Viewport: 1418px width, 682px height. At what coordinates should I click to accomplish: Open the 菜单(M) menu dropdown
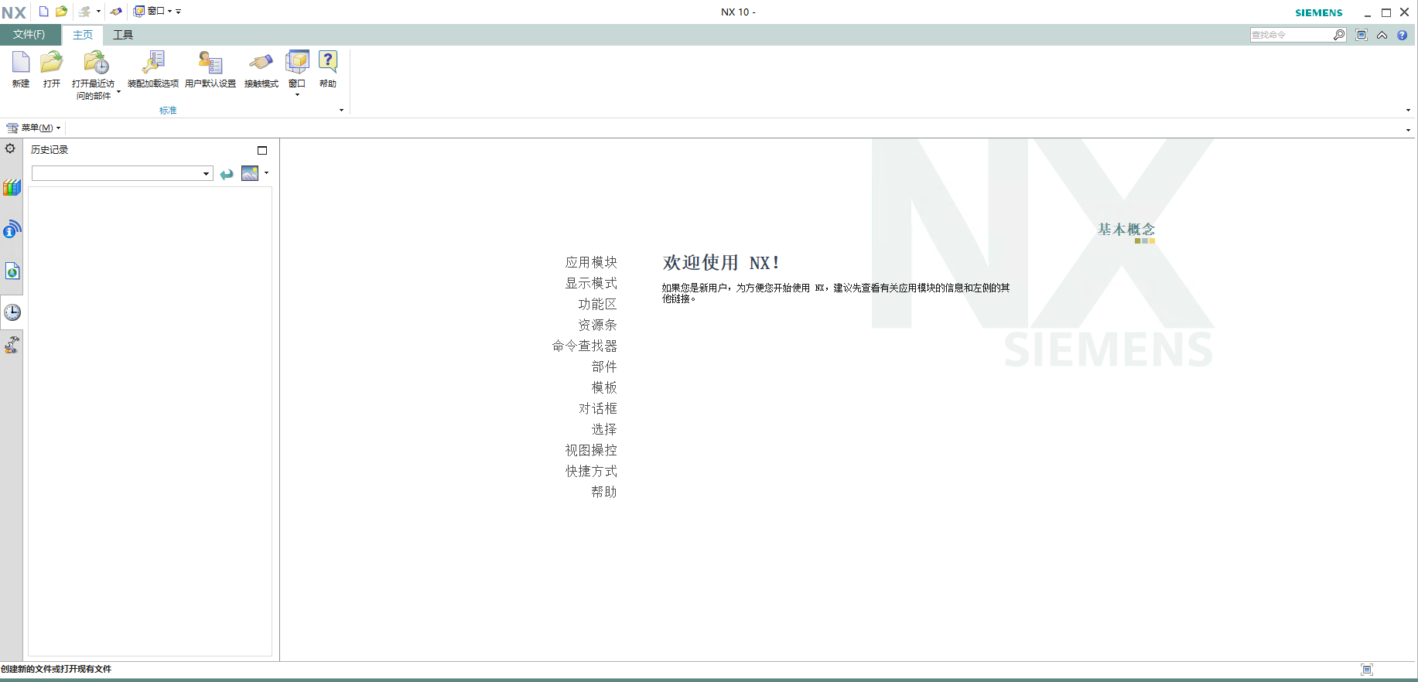click(33, 128)
